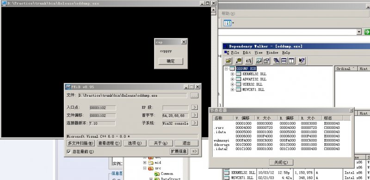Click the mid folder icon in the tree
The image size is (370, 180).
pyautogui.click(x=151, y=163)
